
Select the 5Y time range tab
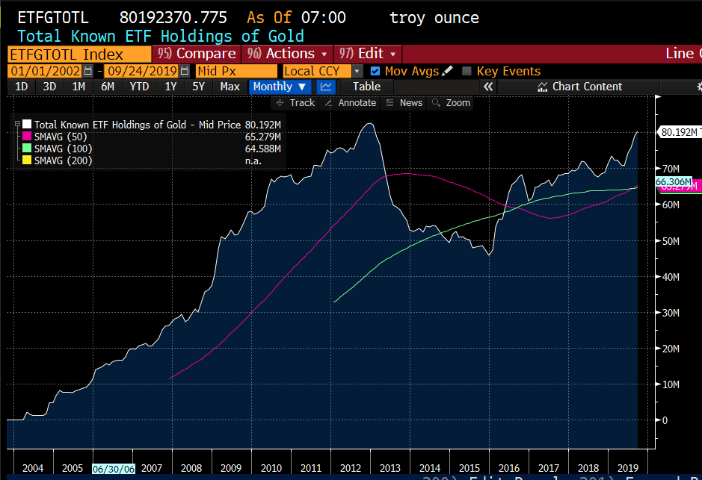[x=198, y=87]
